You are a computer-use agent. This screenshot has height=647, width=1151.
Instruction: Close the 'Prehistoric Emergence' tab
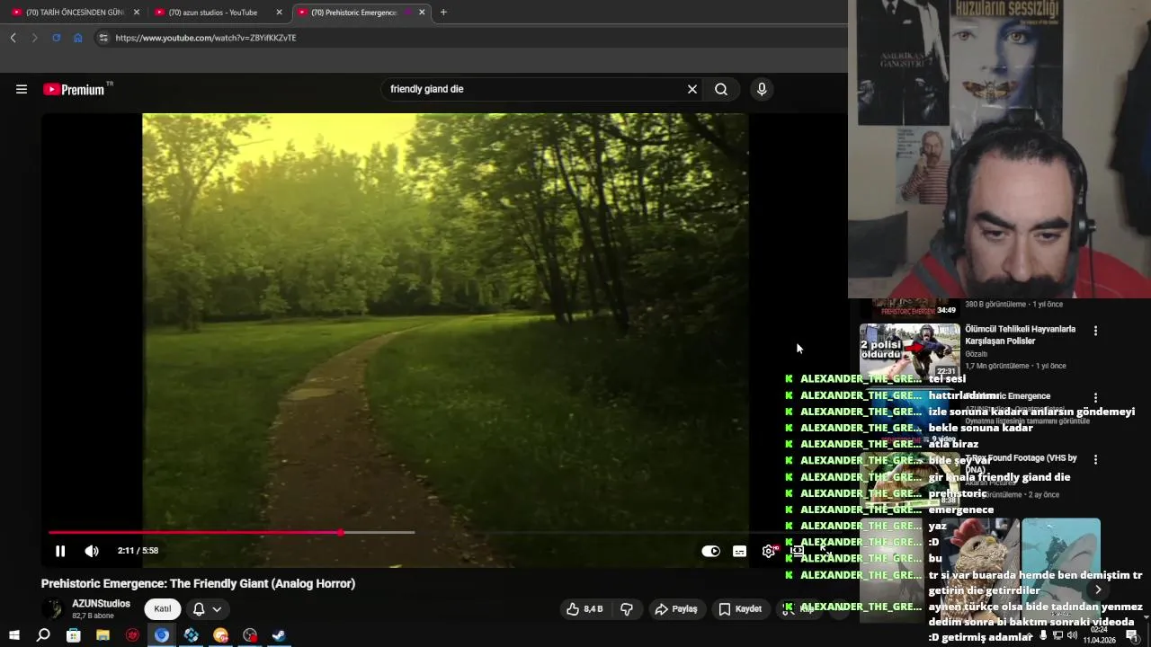[x=422, y=13]
